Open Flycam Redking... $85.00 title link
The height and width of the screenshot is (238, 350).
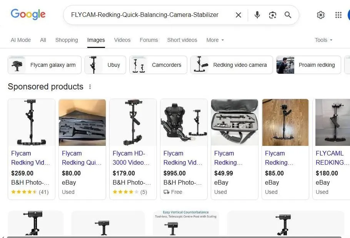pyautogui.click(x=279, y=158)
